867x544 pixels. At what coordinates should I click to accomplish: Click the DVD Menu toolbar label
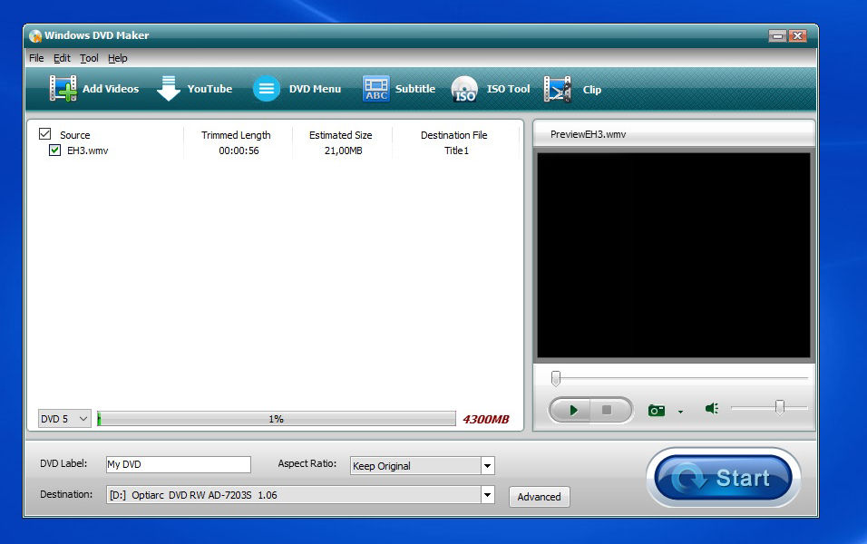[316, 89]
